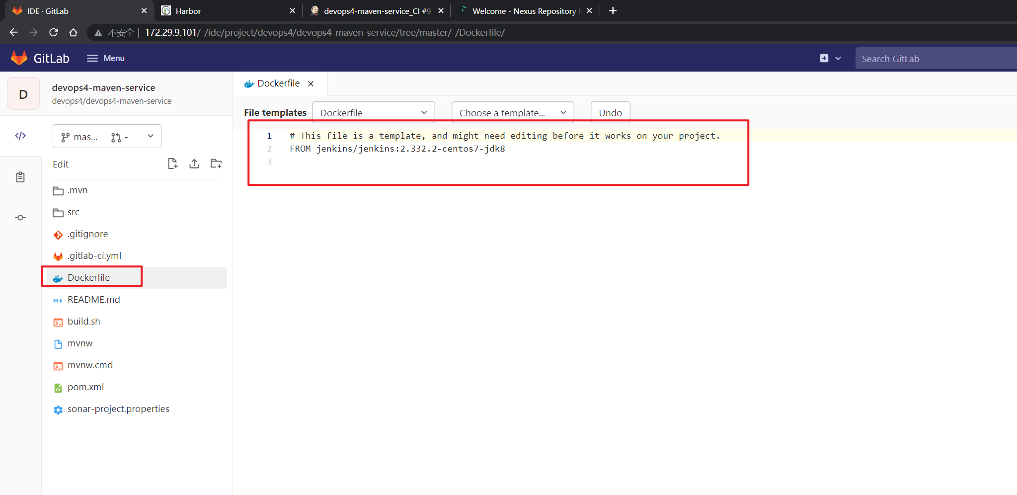Click line 1 comment in editor

click(505, 136)
